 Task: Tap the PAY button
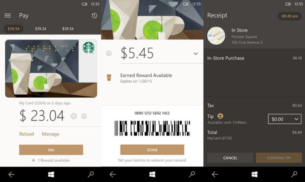pos(51,150)
